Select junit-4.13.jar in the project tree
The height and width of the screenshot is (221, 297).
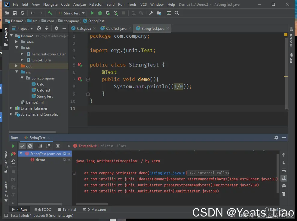[41, 60]
